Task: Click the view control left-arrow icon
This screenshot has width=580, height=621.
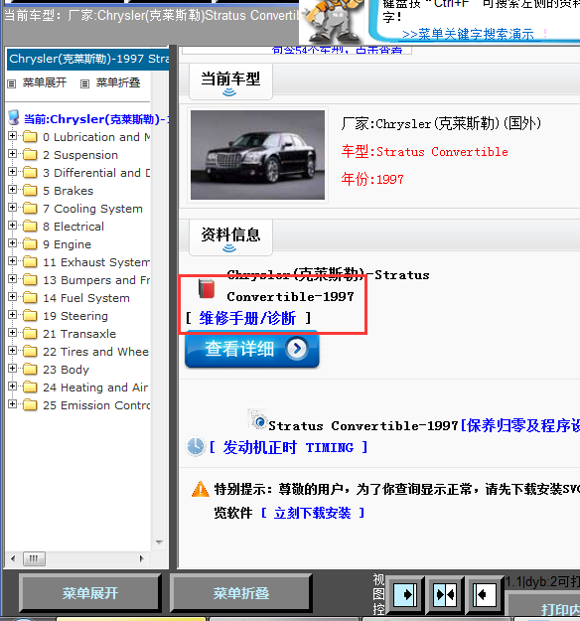Action: tap(484, 594)
